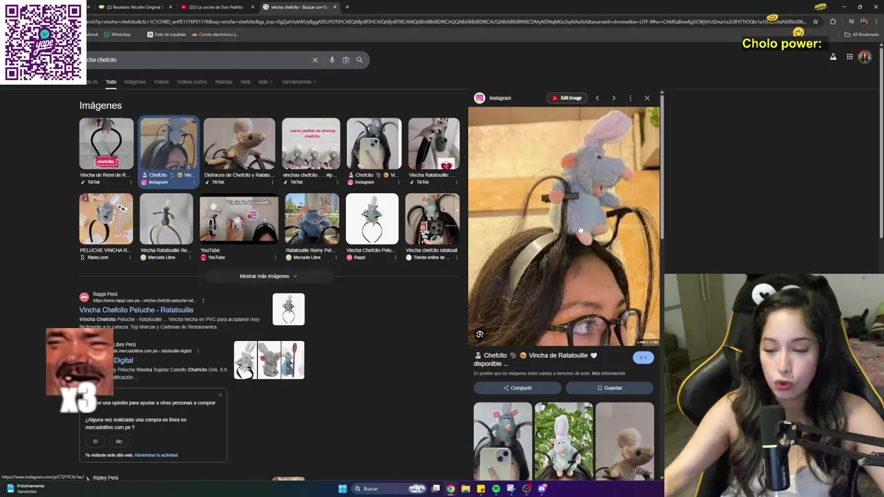Click the Google search input field

coord(197,60)
